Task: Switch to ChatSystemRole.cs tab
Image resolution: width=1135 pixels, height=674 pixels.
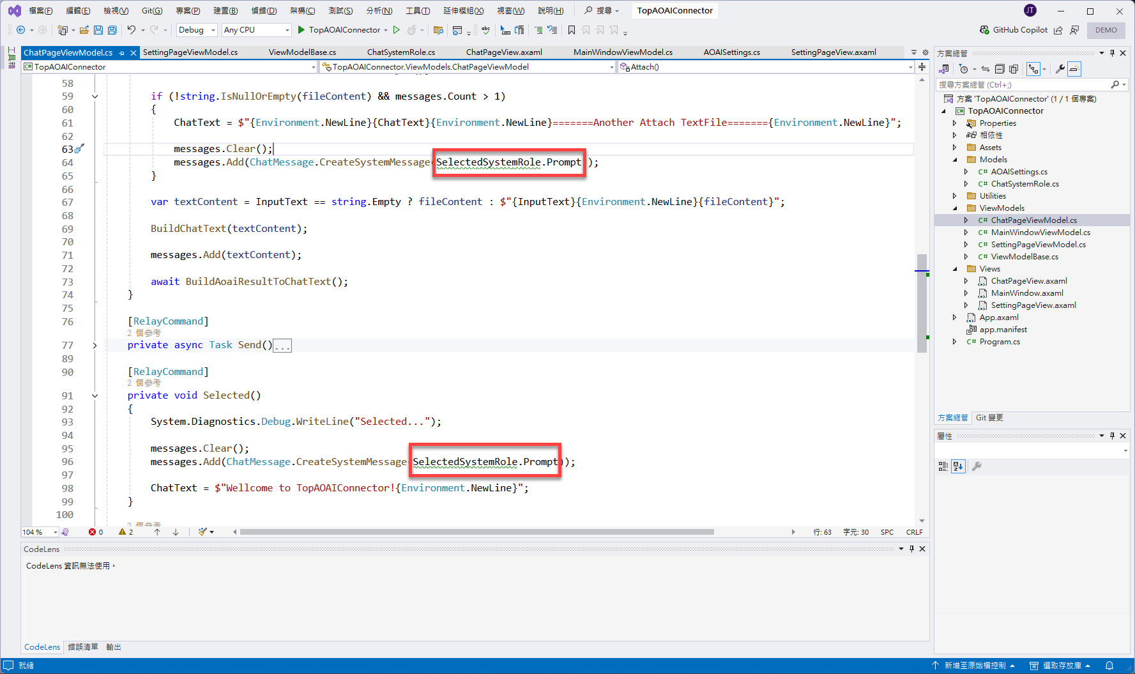Action: coord(401,52)
